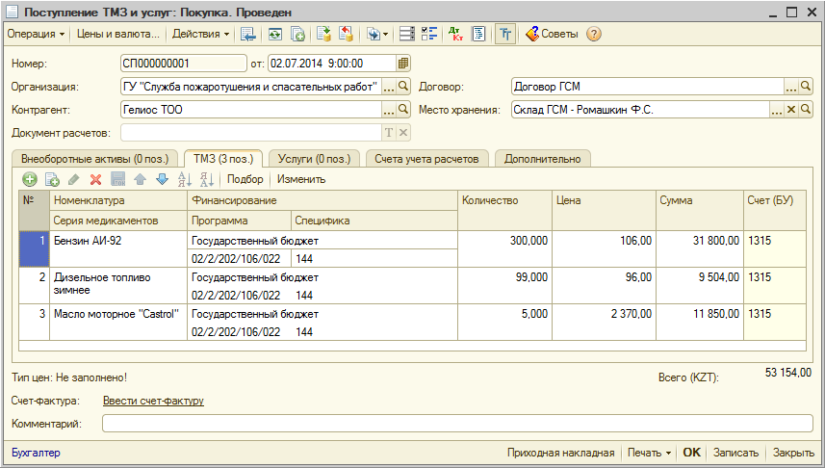Open the Операция dropdown menu
Screen dimensions: 825x468
[x=36, y=34]
